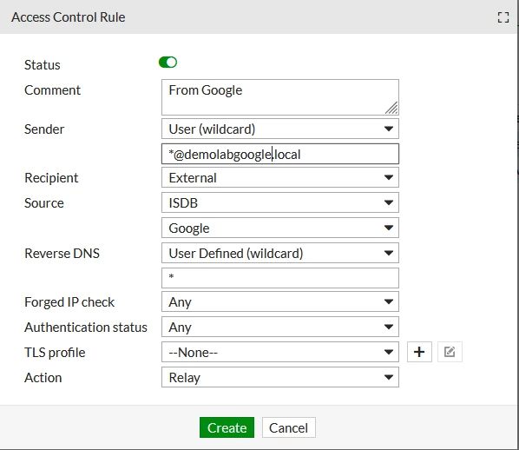This screenshot has height=450, width=519.
Task: Click the sender wildcard address field
Action: coord(280,154)
